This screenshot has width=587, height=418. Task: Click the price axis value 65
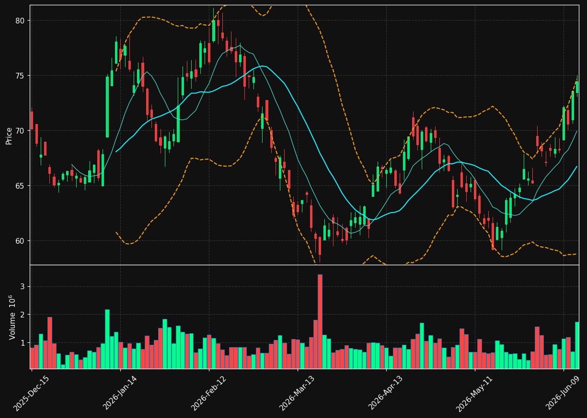(20, 186)
